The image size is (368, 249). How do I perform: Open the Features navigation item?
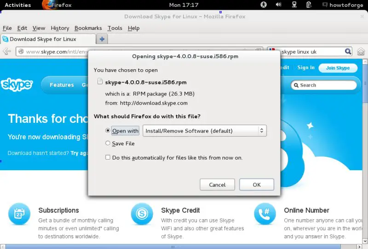tap(62, 85)
